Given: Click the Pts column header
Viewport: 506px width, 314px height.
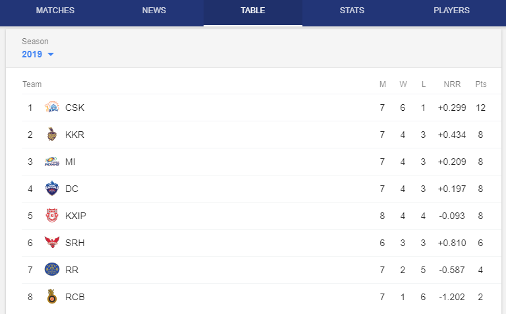Looking at the screenshot, I should (480, 84).
